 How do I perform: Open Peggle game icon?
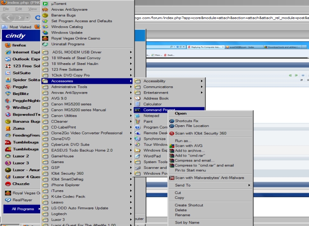[x=8, y=87]
